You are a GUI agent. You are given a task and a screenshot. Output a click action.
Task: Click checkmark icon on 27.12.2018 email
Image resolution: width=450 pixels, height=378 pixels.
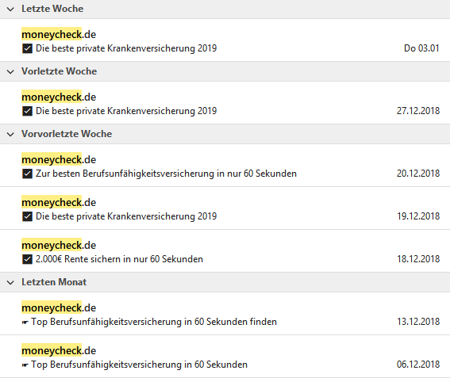tap(27, 111)
